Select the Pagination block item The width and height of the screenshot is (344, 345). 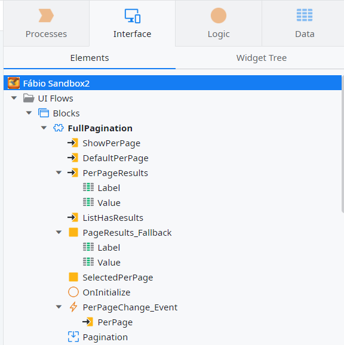coord(105,337)
